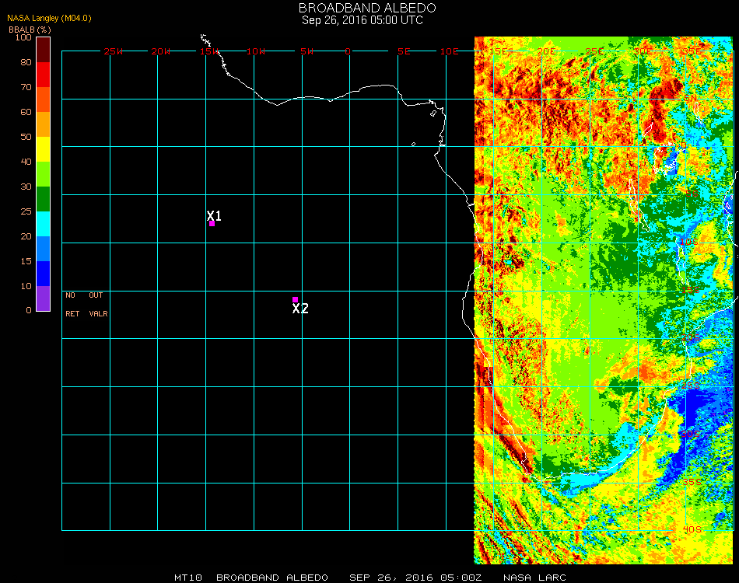Select the 25W longitude label
Screen dimensions: 739x583
click(114, 51)
